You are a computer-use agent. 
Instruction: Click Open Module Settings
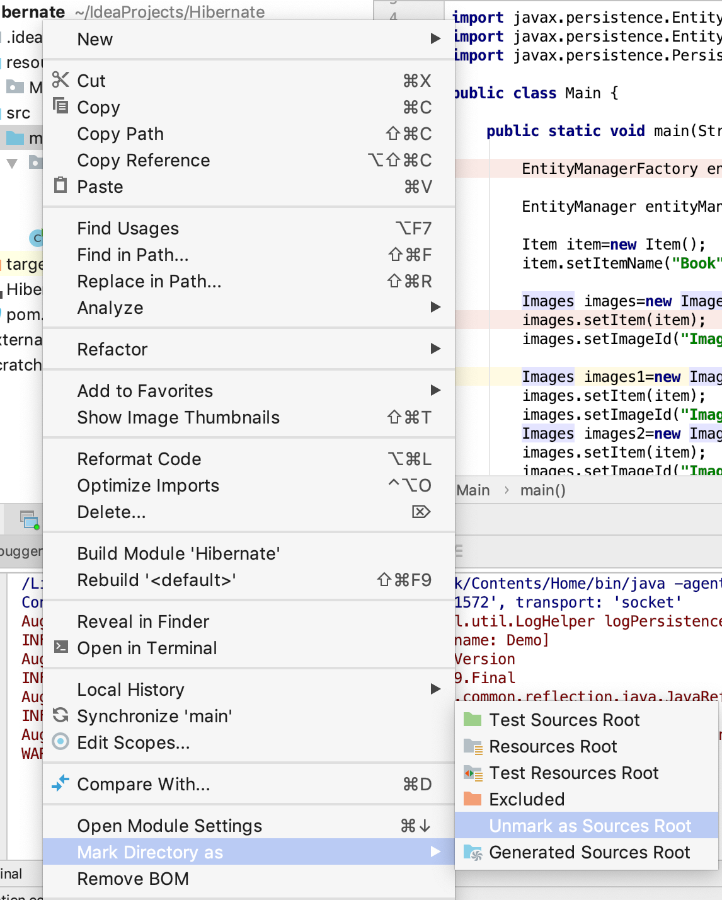pyautogui.click(x=169, y=826)
